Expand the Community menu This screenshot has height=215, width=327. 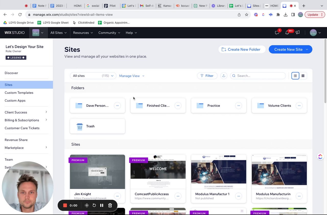[109, 33]
